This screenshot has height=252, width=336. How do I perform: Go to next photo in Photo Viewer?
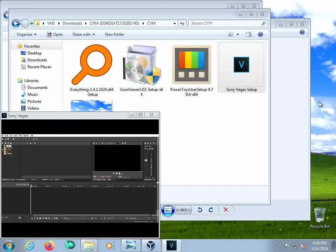tap(183, 210)
